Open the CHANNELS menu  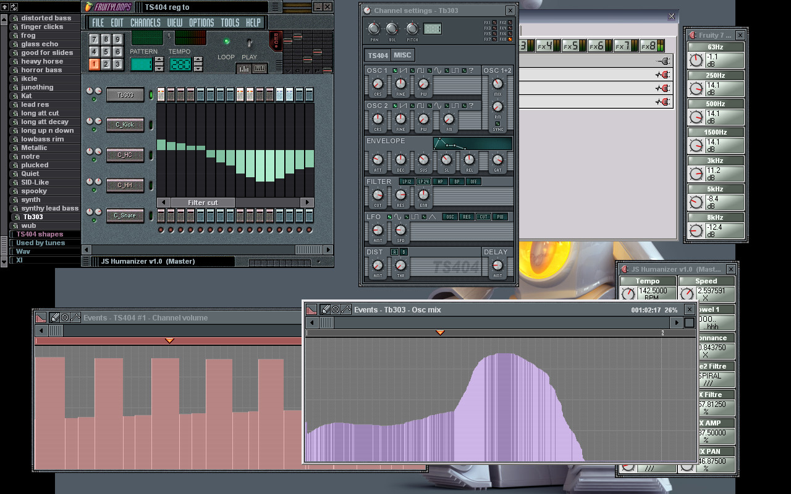(145, 23)
